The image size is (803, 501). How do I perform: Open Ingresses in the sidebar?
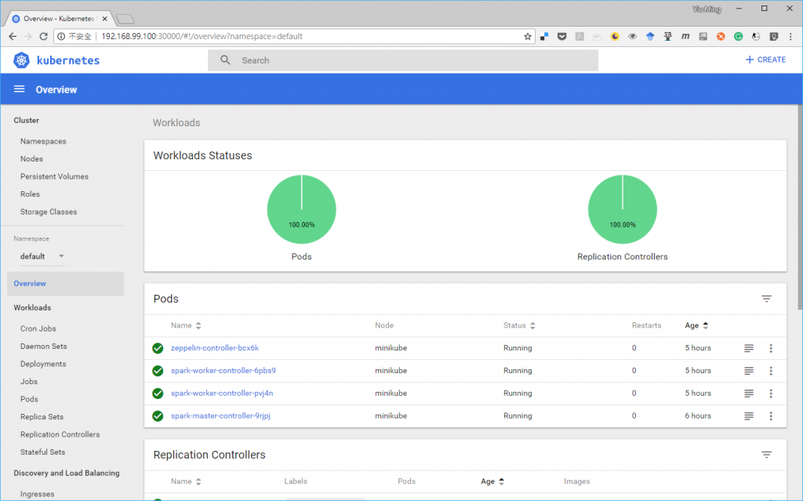pyautogui.click(x=37, y=494)
